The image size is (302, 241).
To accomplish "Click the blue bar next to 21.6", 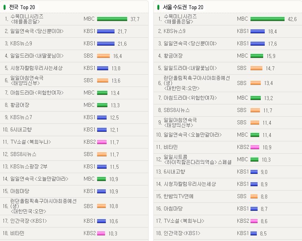I will [x=106, y=44].
